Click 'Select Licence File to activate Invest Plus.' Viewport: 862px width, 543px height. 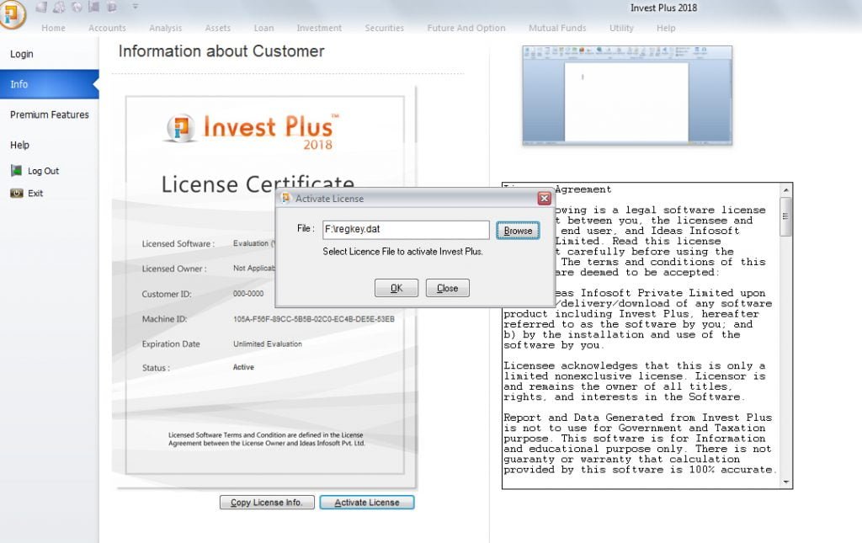tap(402, 252)
